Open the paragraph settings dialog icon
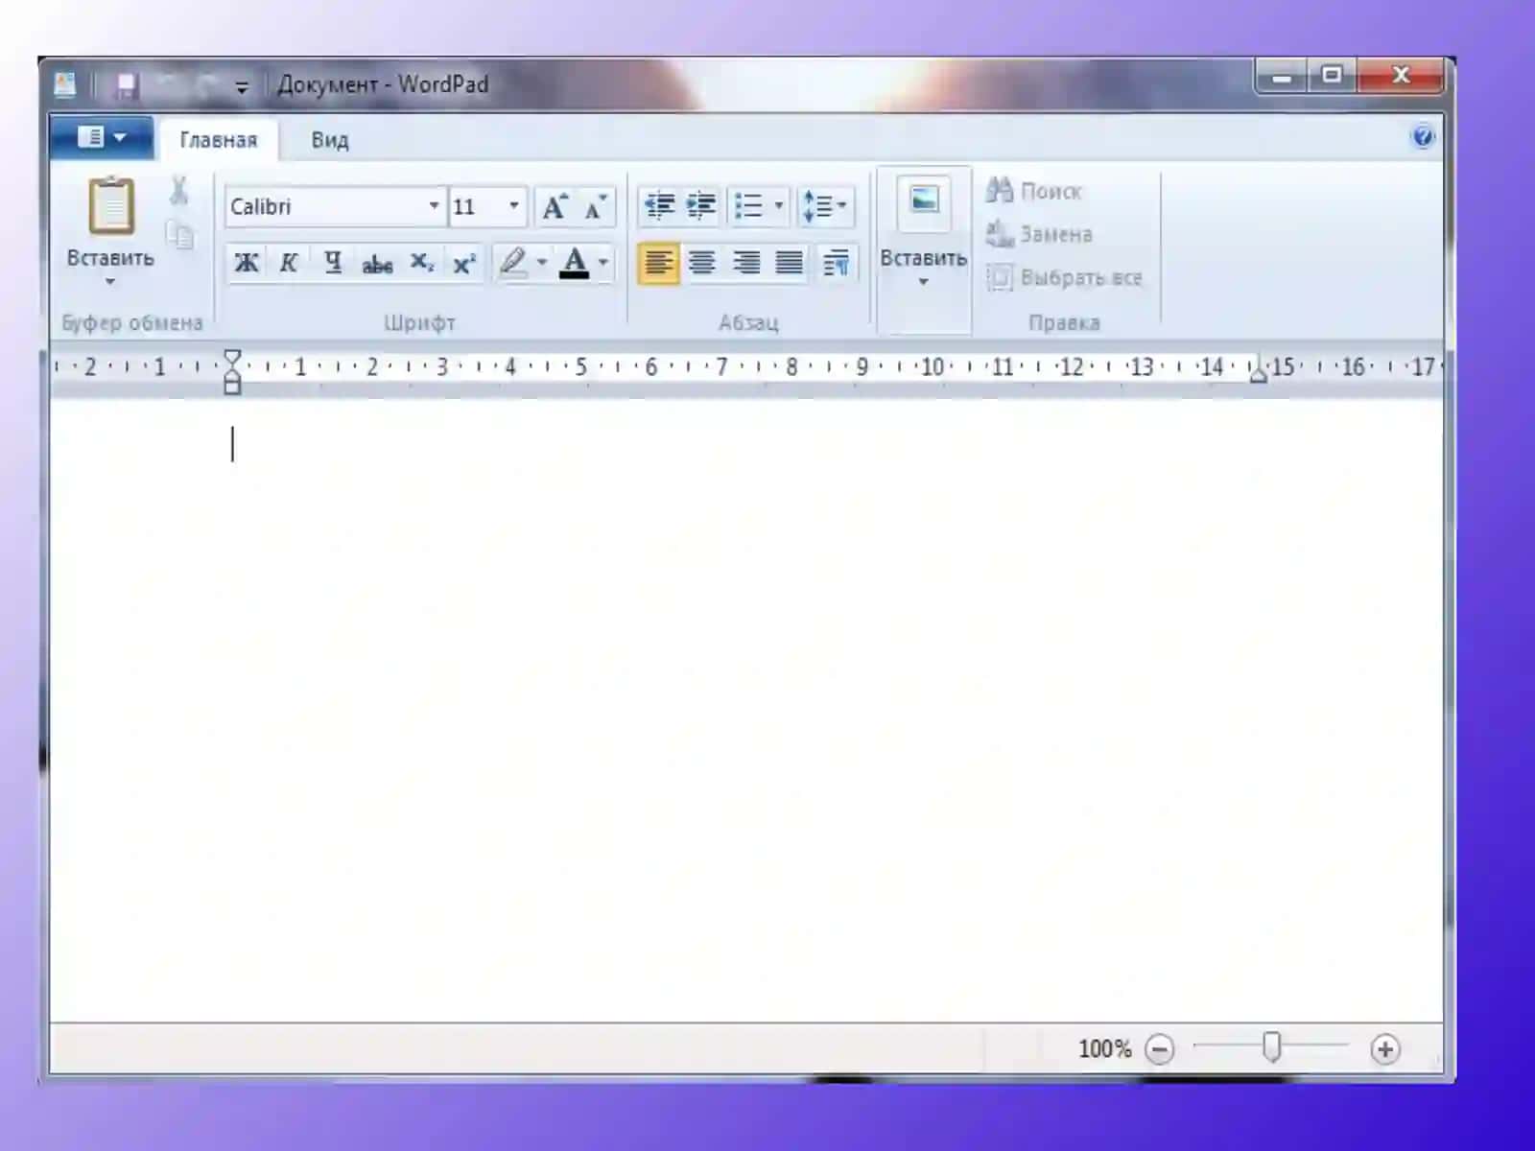1535x1151 pixels. coord(836,262)
